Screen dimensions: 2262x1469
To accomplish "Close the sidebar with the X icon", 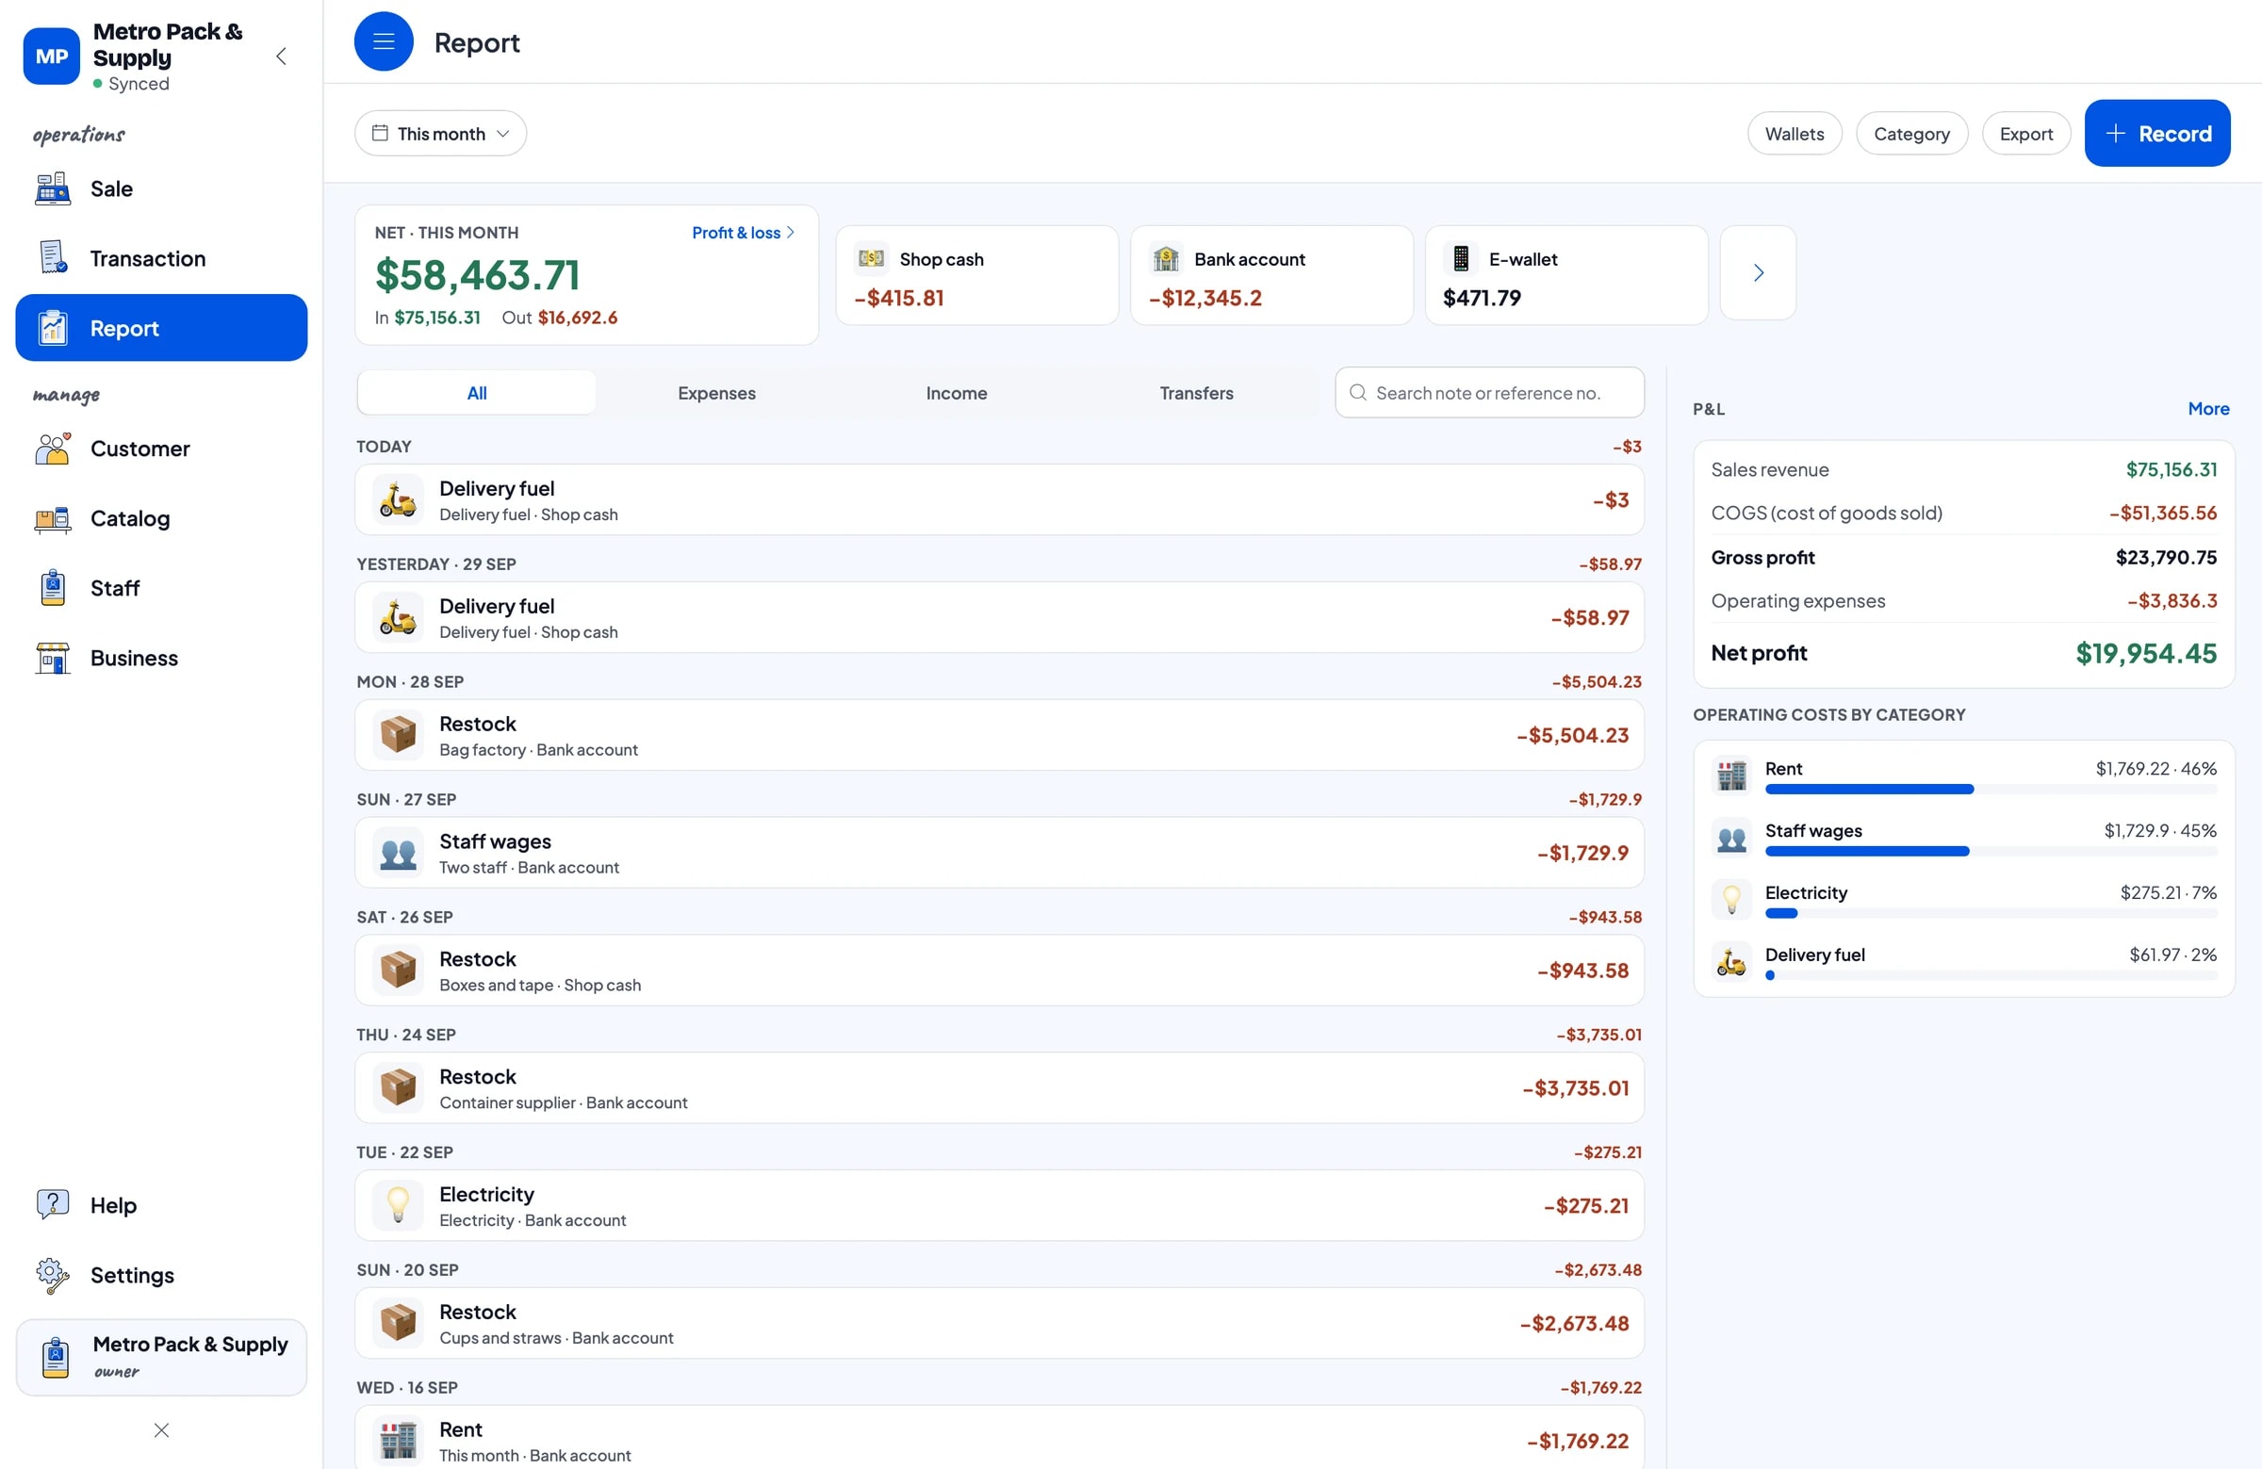I will click(161, 1430).
